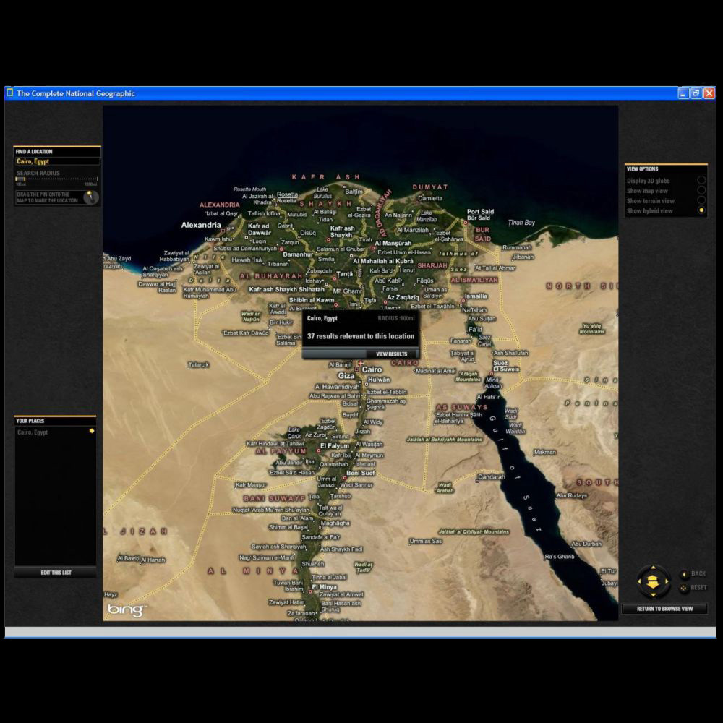Click the Bing logo on the map
Viewport: 723px width, 723px height.
[x=126, y=610]
